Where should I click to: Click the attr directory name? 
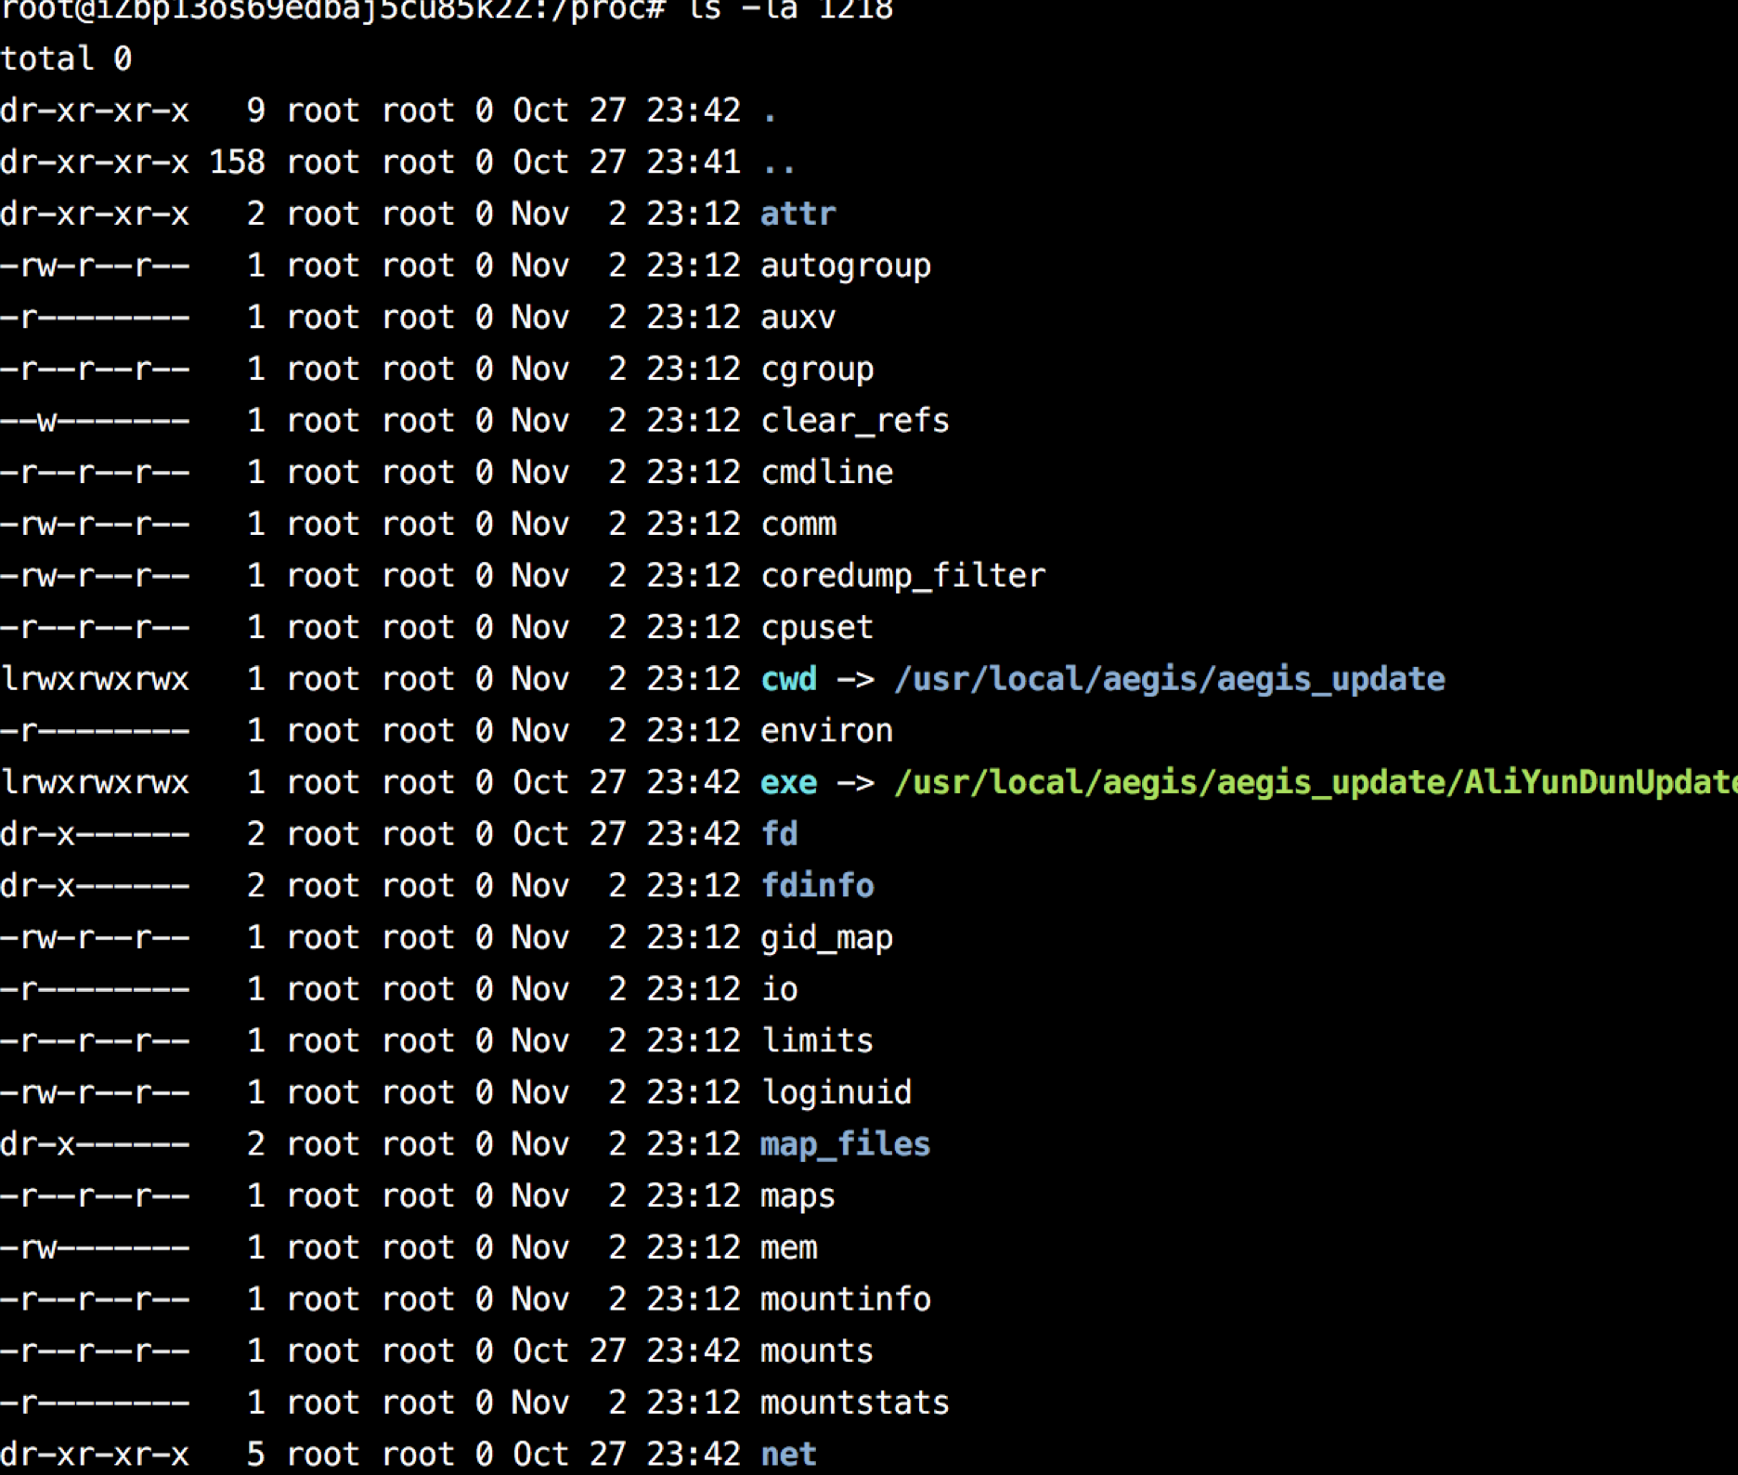tap(798, 215)
